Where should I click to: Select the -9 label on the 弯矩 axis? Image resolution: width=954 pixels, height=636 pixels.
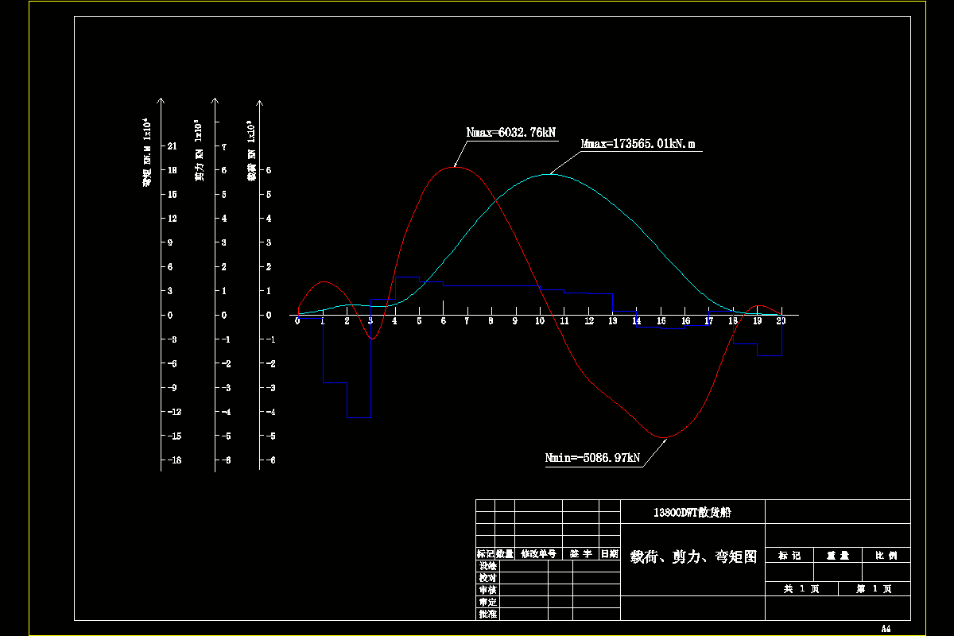click(172, 388)
